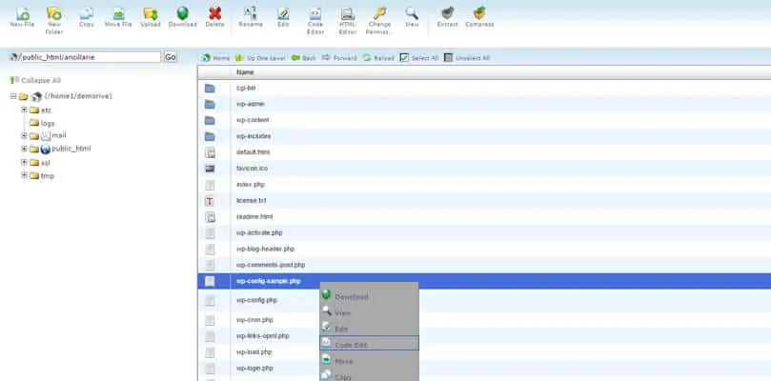Expand the tmp folder node
771x381 pixels.
[24, 175]
